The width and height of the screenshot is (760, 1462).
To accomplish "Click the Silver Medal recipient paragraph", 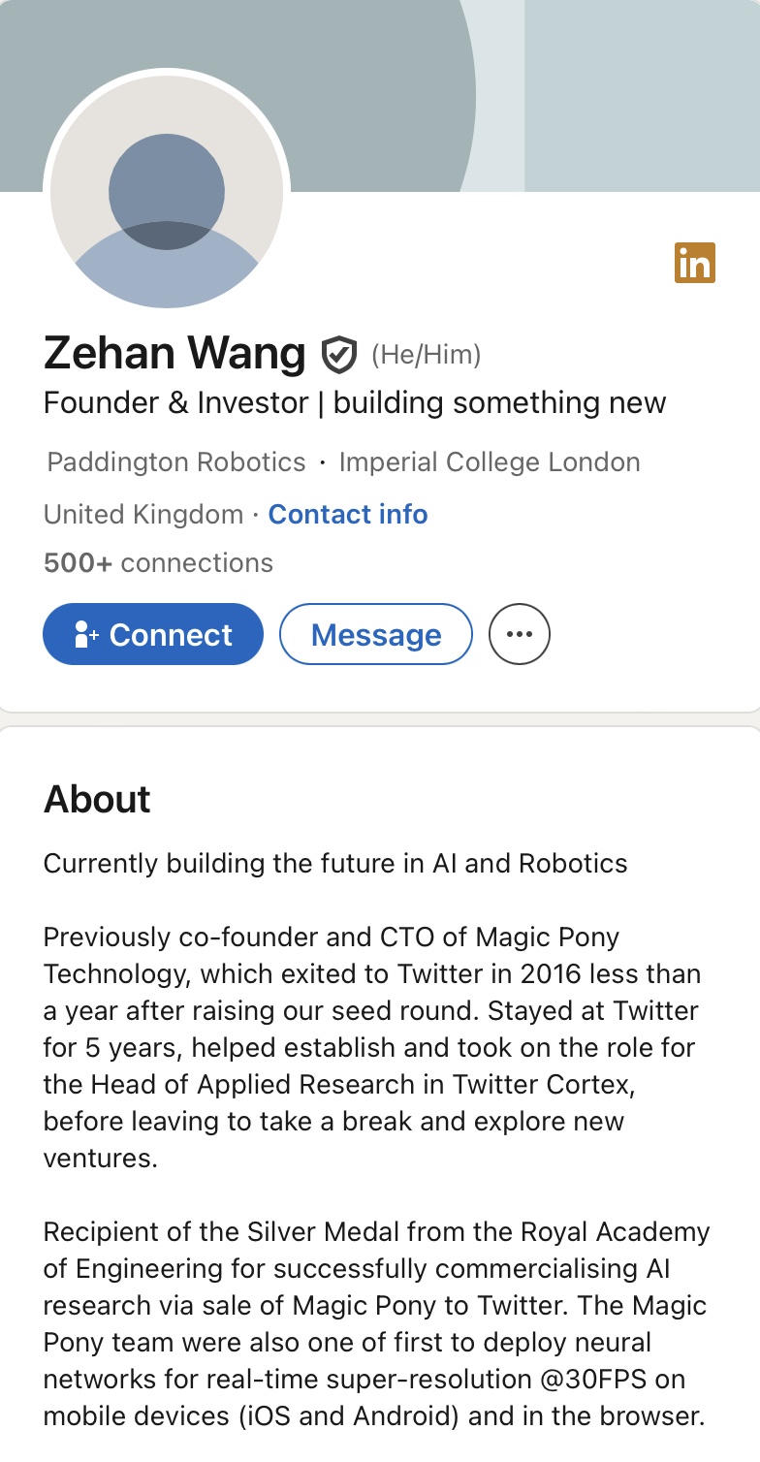I will [376, 1323].
